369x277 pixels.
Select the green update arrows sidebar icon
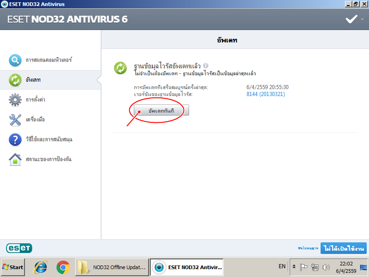point(15,80)
